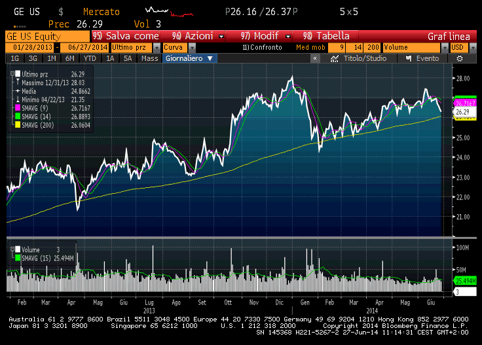The height and width of the screenshot is (345, 482).
Task: Collapse the toolbar using the double-arrow icon
Action: pyautogui.click(x=314, y=58)
